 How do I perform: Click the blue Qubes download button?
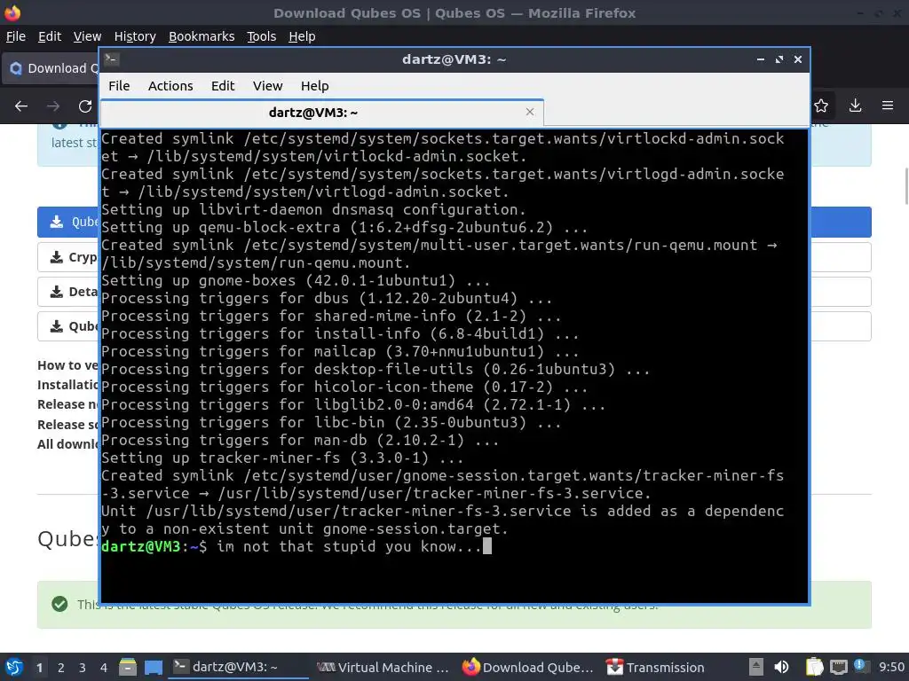click(x=67, y=222)
